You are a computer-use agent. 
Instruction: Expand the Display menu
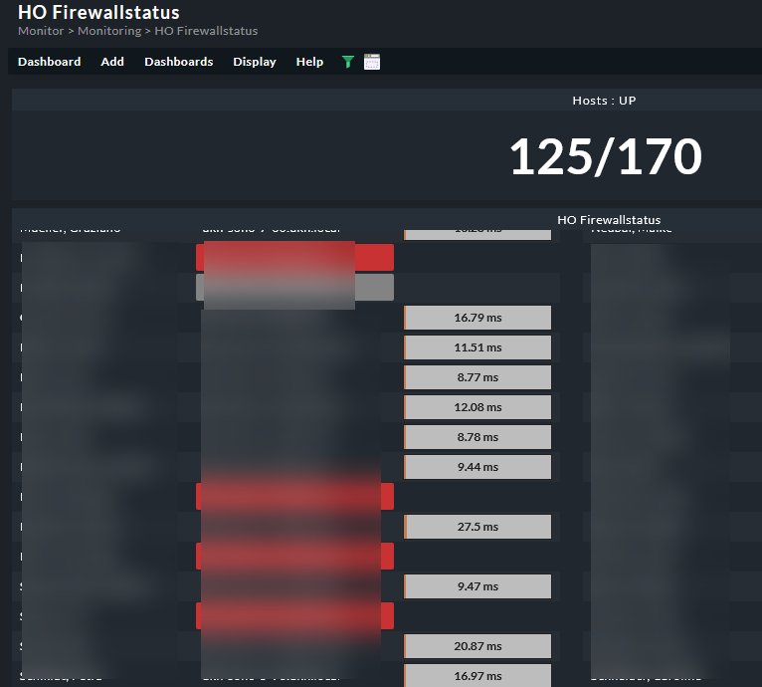coord(255,62)
